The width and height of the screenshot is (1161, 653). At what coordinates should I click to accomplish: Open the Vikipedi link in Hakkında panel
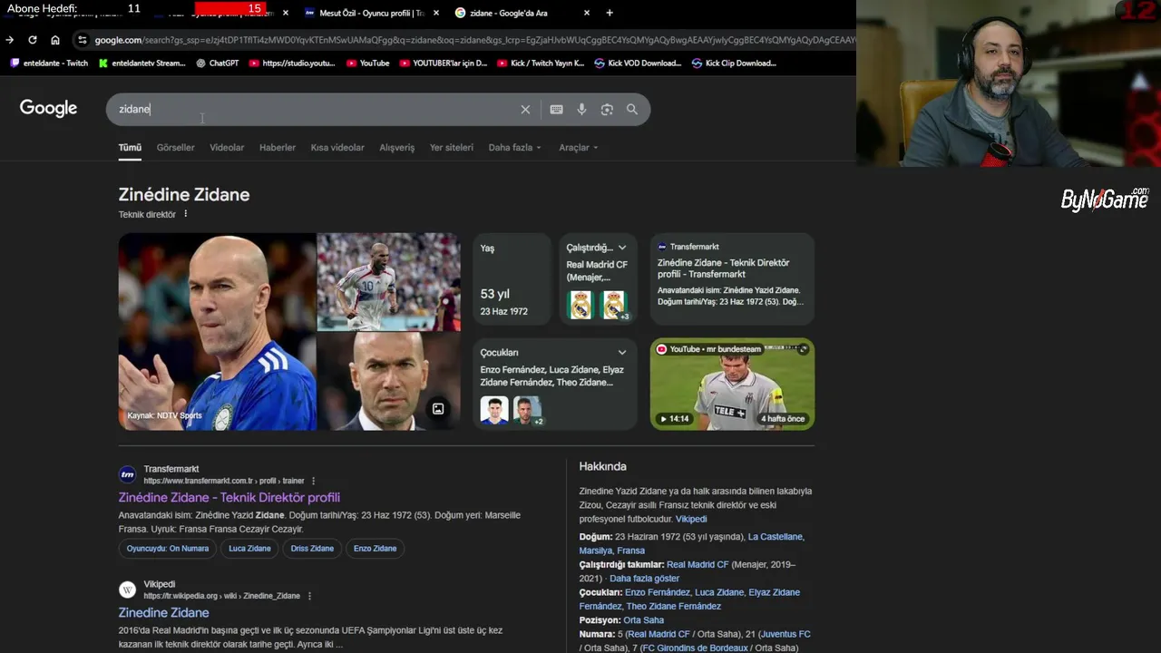coord(691,519)
